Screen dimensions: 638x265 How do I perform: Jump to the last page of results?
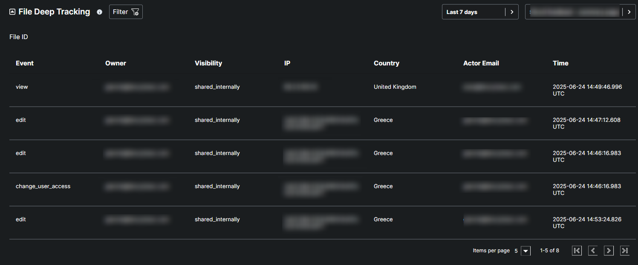coord(625,251)
